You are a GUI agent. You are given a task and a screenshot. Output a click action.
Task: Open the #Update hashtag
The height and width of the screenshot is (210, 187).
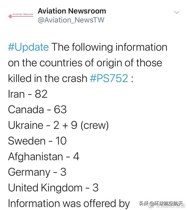point(28,47)
